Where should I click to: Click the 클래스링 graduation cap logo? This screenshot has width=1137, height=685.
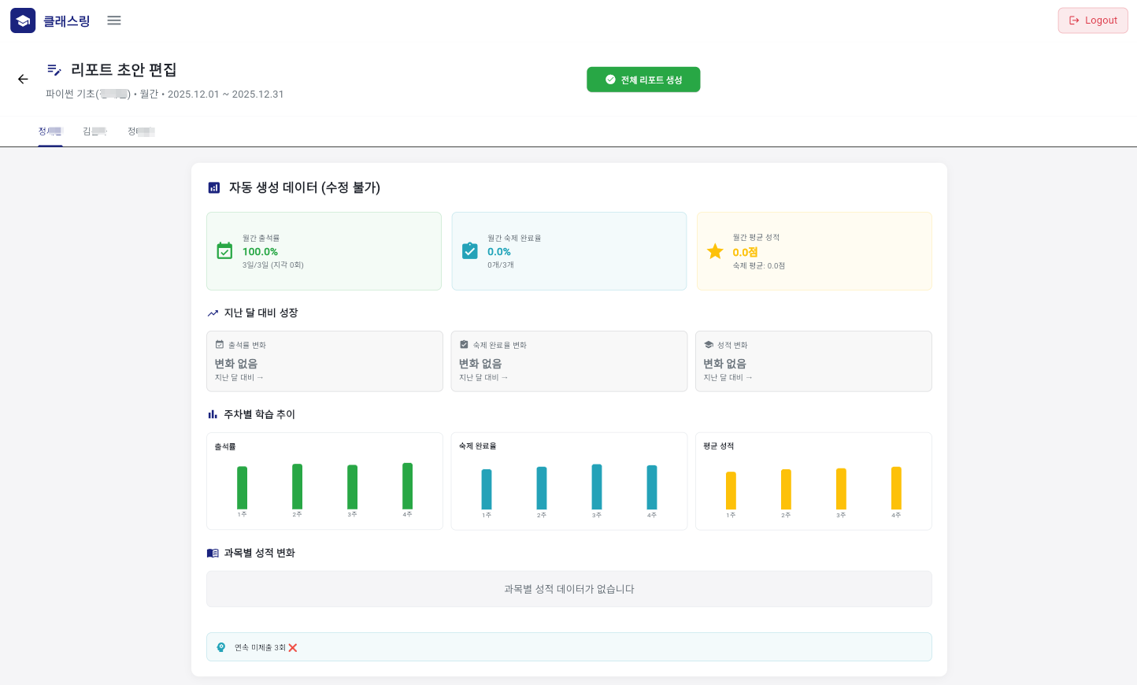(23, 20)
